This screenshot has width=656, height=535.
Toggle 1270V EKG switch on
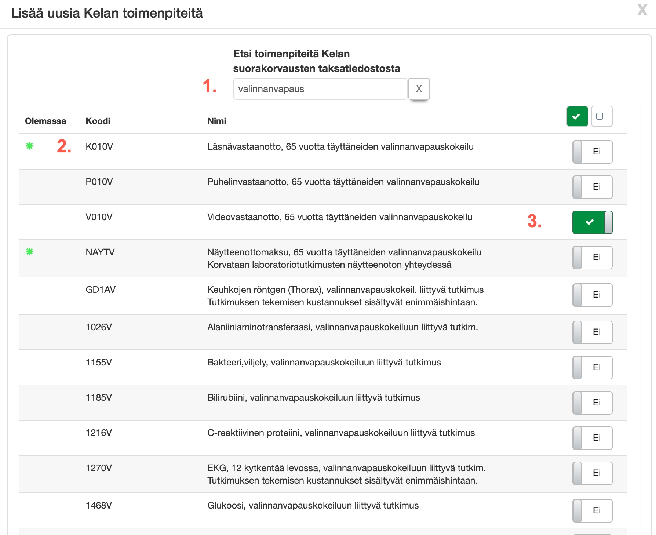592,473
